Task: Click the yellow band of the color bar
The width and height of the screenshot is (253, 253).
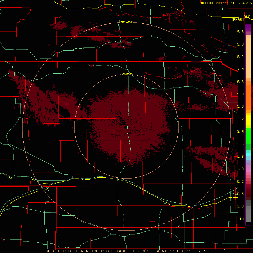Action: pos(248,120)
